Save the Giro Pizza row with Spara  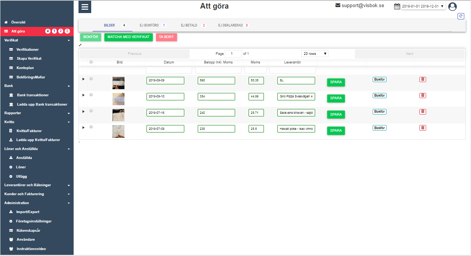coord(336,98)
